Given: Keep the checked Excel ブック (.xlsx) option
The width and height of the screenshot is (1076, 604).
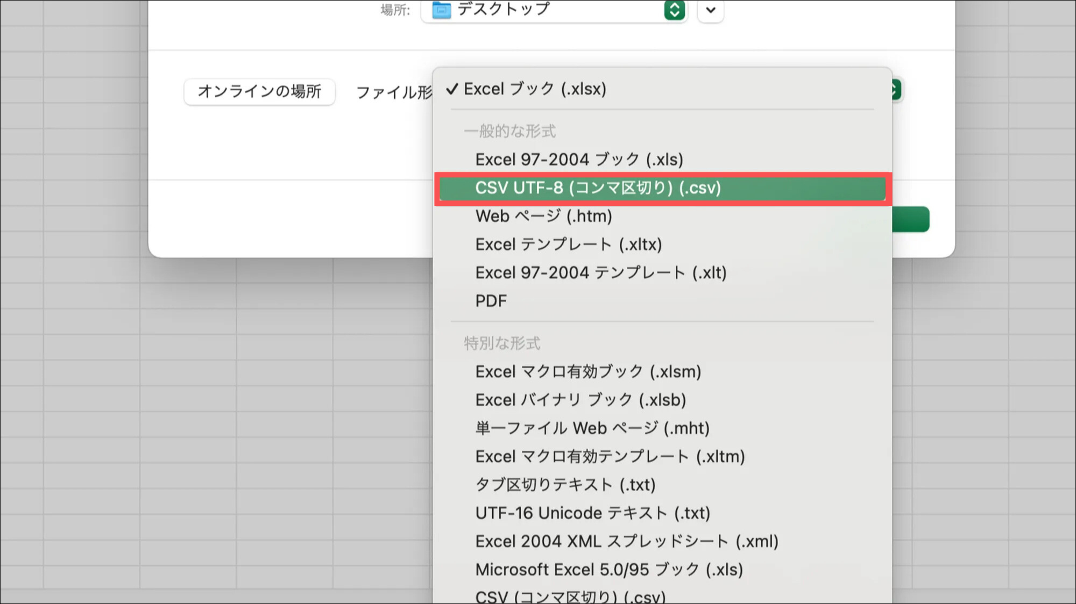Looking at the screenshot, I should 534,89.
